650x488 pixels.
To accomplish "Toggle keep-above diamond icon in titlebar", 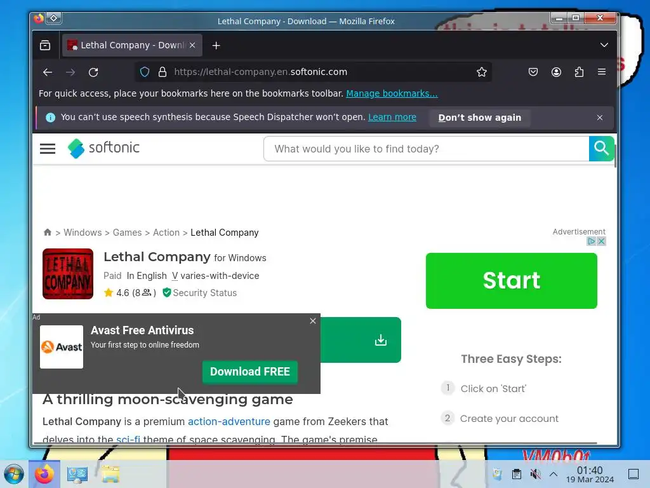I will (54, 18).
